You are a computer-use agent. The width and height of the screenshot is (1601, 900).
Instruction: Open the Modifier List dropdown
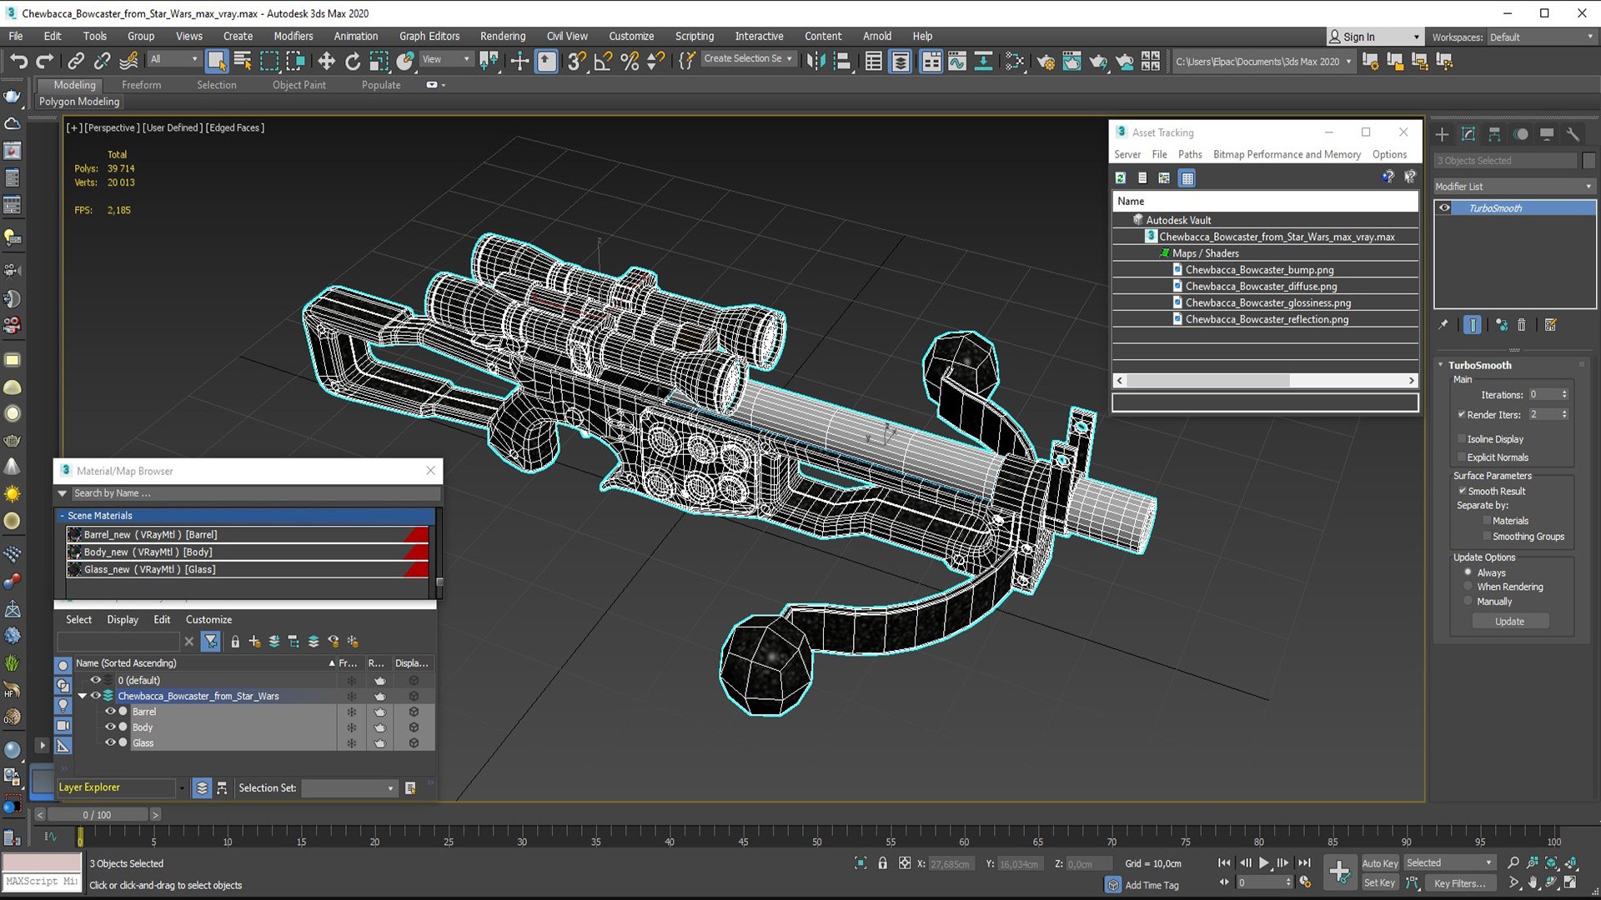click(1513, 187)
